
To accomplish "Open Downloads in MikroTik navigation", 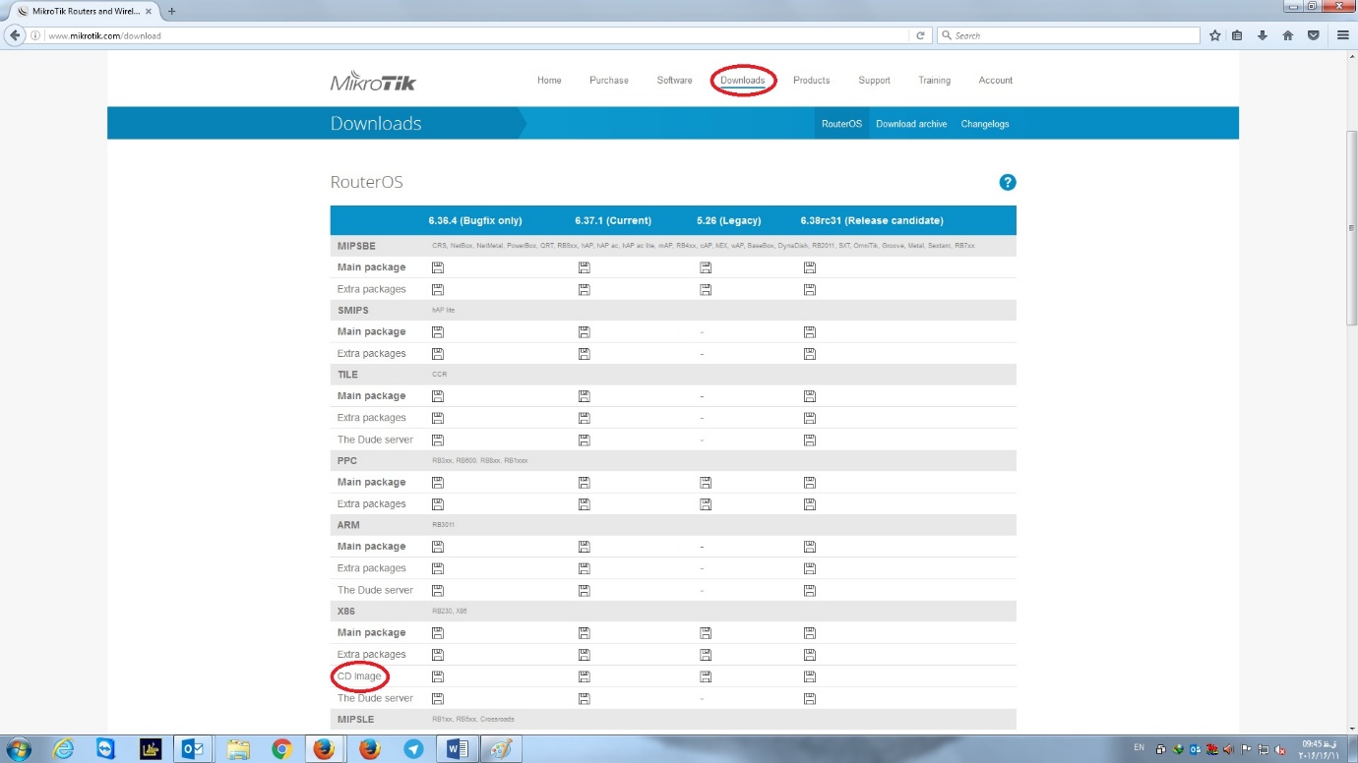I will coord(743,81).
